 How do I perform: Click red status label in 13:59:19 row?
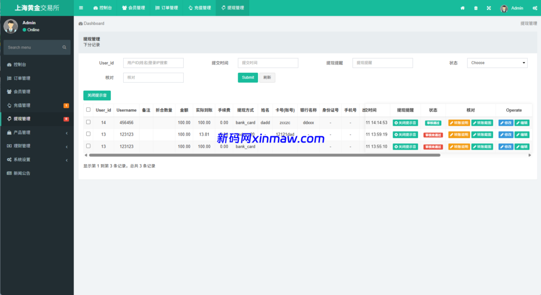click(433, 135)
